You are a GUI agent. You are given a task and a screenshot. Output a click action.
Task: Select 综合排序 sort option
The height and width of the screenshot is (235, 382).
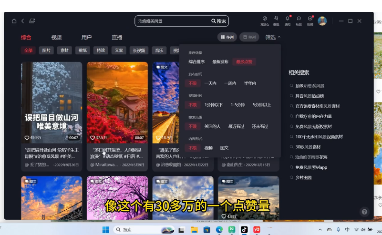coord(196,62)
